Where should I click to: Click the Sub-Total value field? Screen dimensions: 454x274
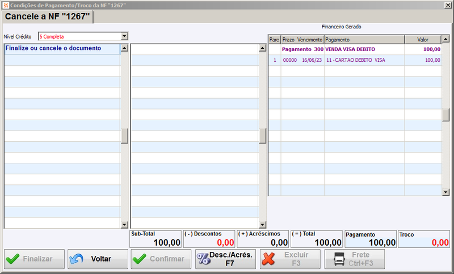click(x=155, y=239)
